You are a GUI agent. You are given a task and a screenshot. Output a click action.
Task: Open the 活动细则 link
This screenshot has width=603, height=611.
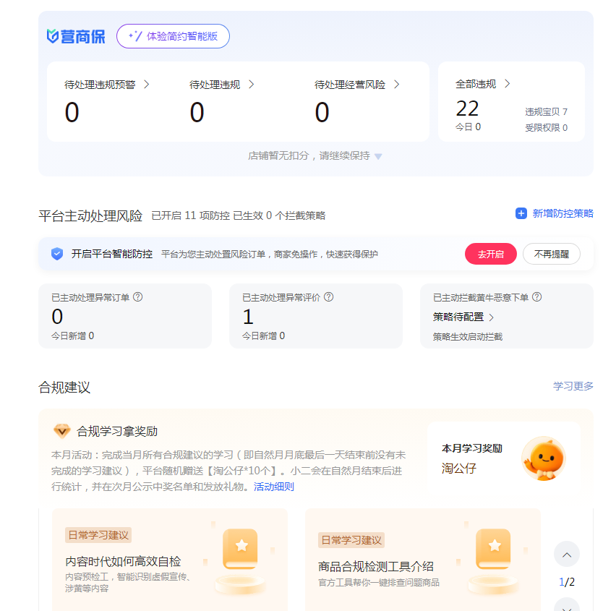coord(273,487)
